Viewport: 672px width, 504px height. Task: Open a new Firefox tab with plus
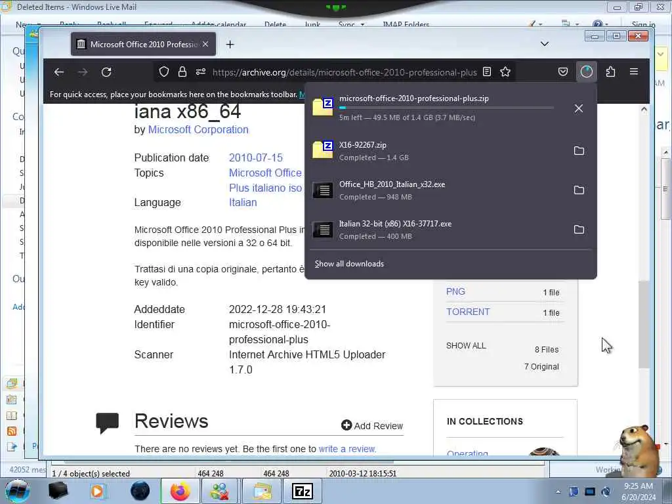pos(230,44)
